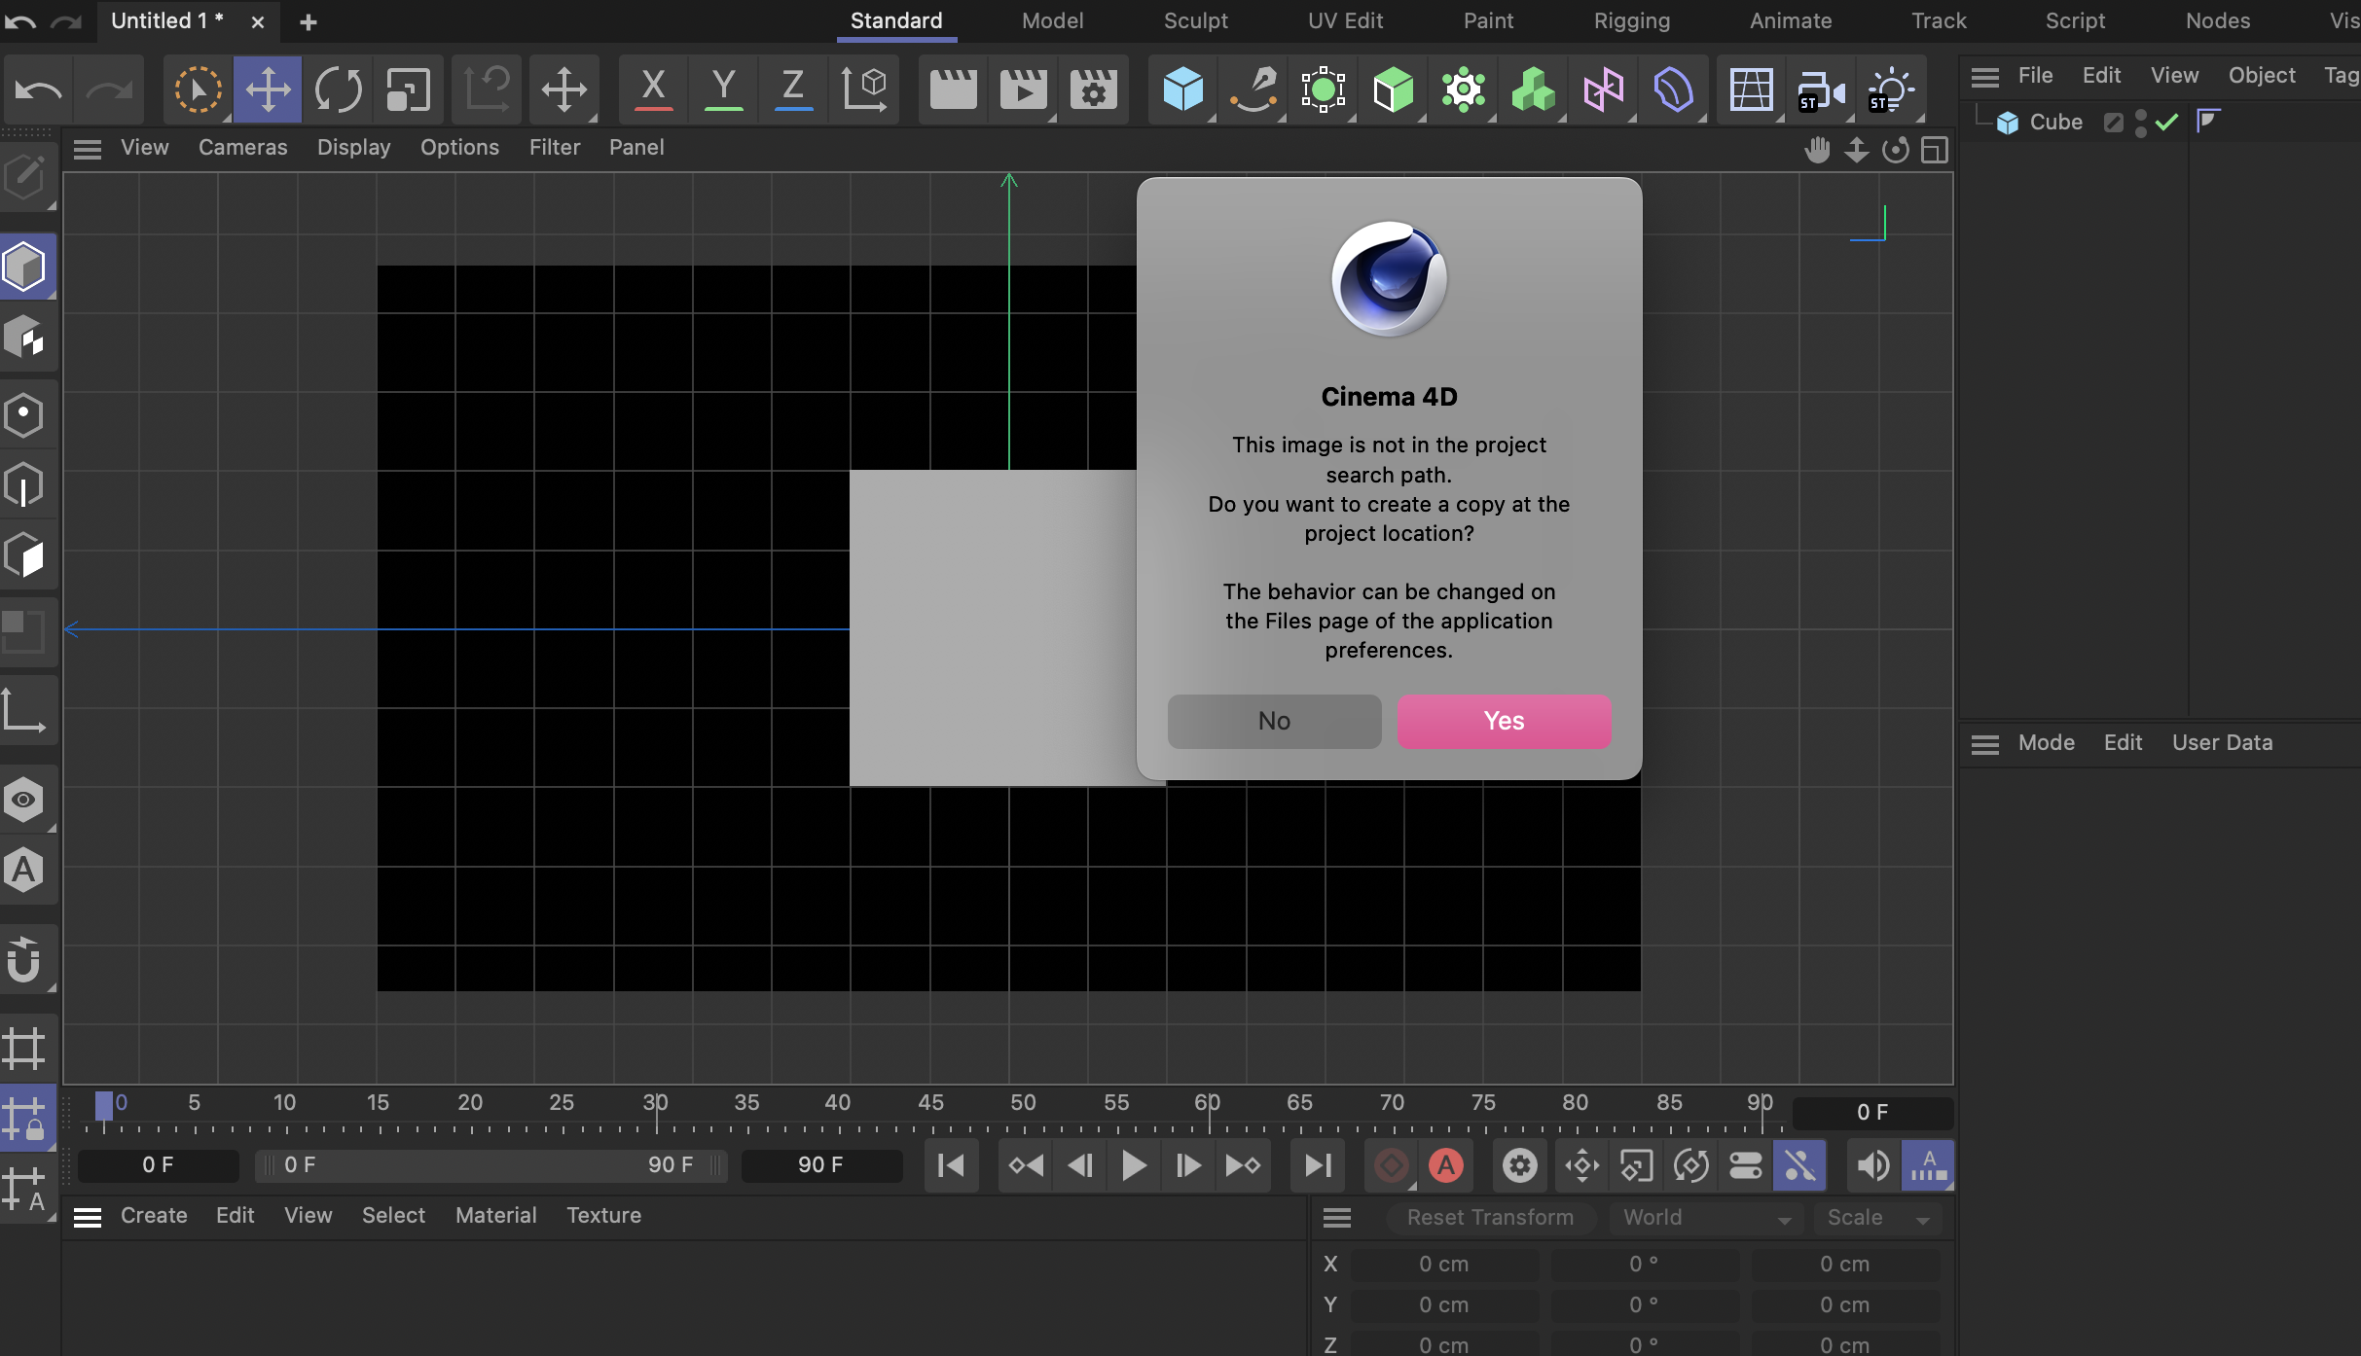2361x1356 pixels.
Task: Open Object Manager File menu
Action: tap(2035, 75)
